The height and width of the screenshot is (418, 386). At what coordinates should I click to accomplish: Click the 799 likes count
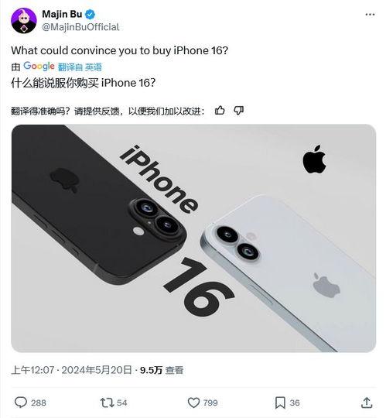pyautogui.click(x=210, y=403)
